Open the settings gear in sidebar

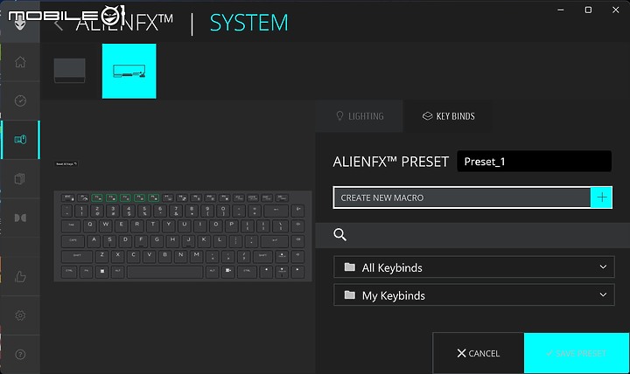(x=20, y=315)
